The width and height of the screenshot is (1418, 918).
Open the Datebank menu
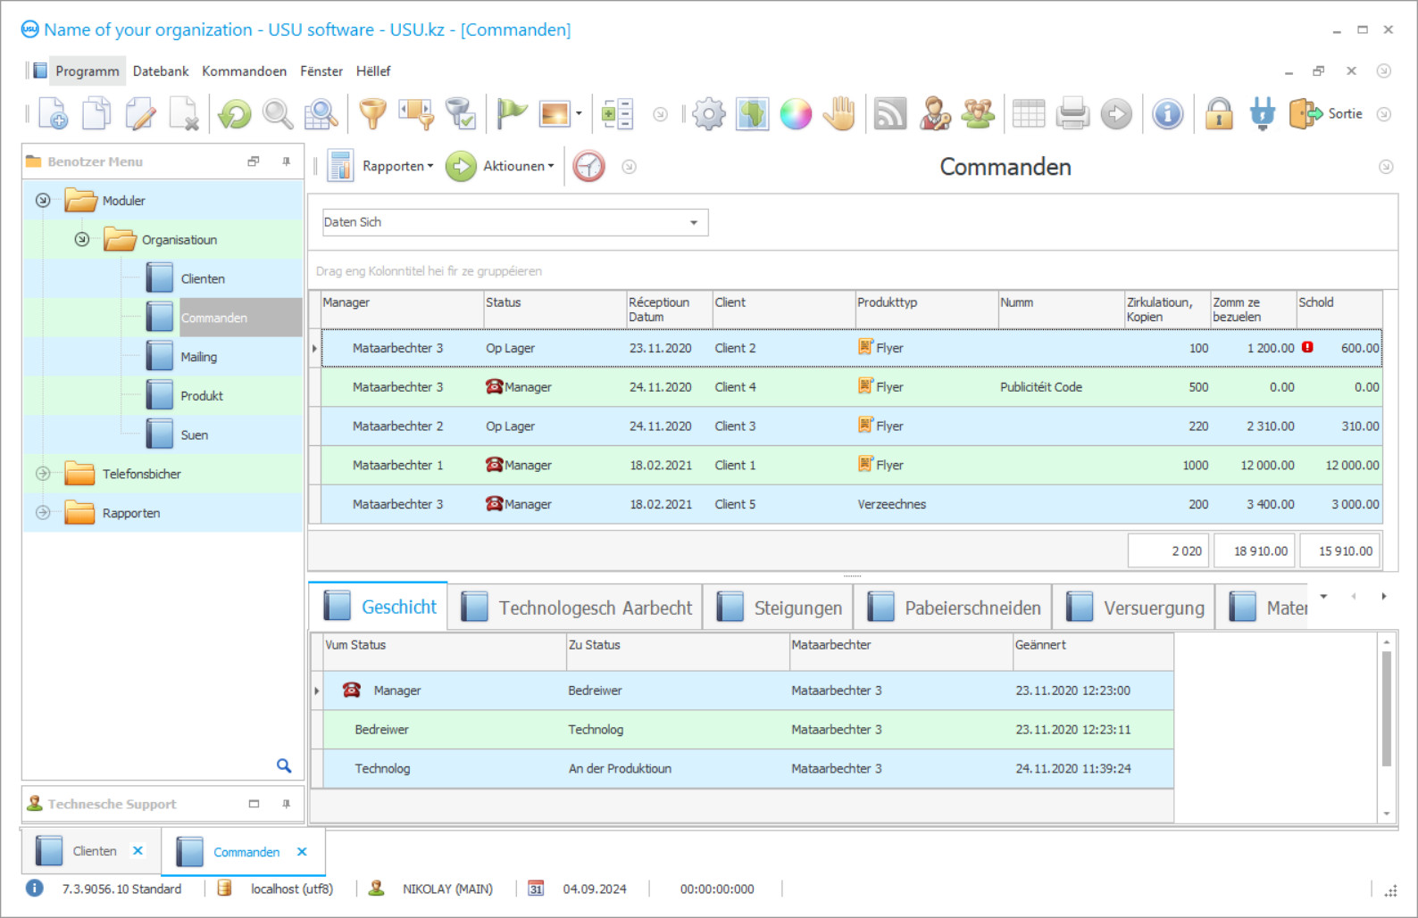pos(161,71)
